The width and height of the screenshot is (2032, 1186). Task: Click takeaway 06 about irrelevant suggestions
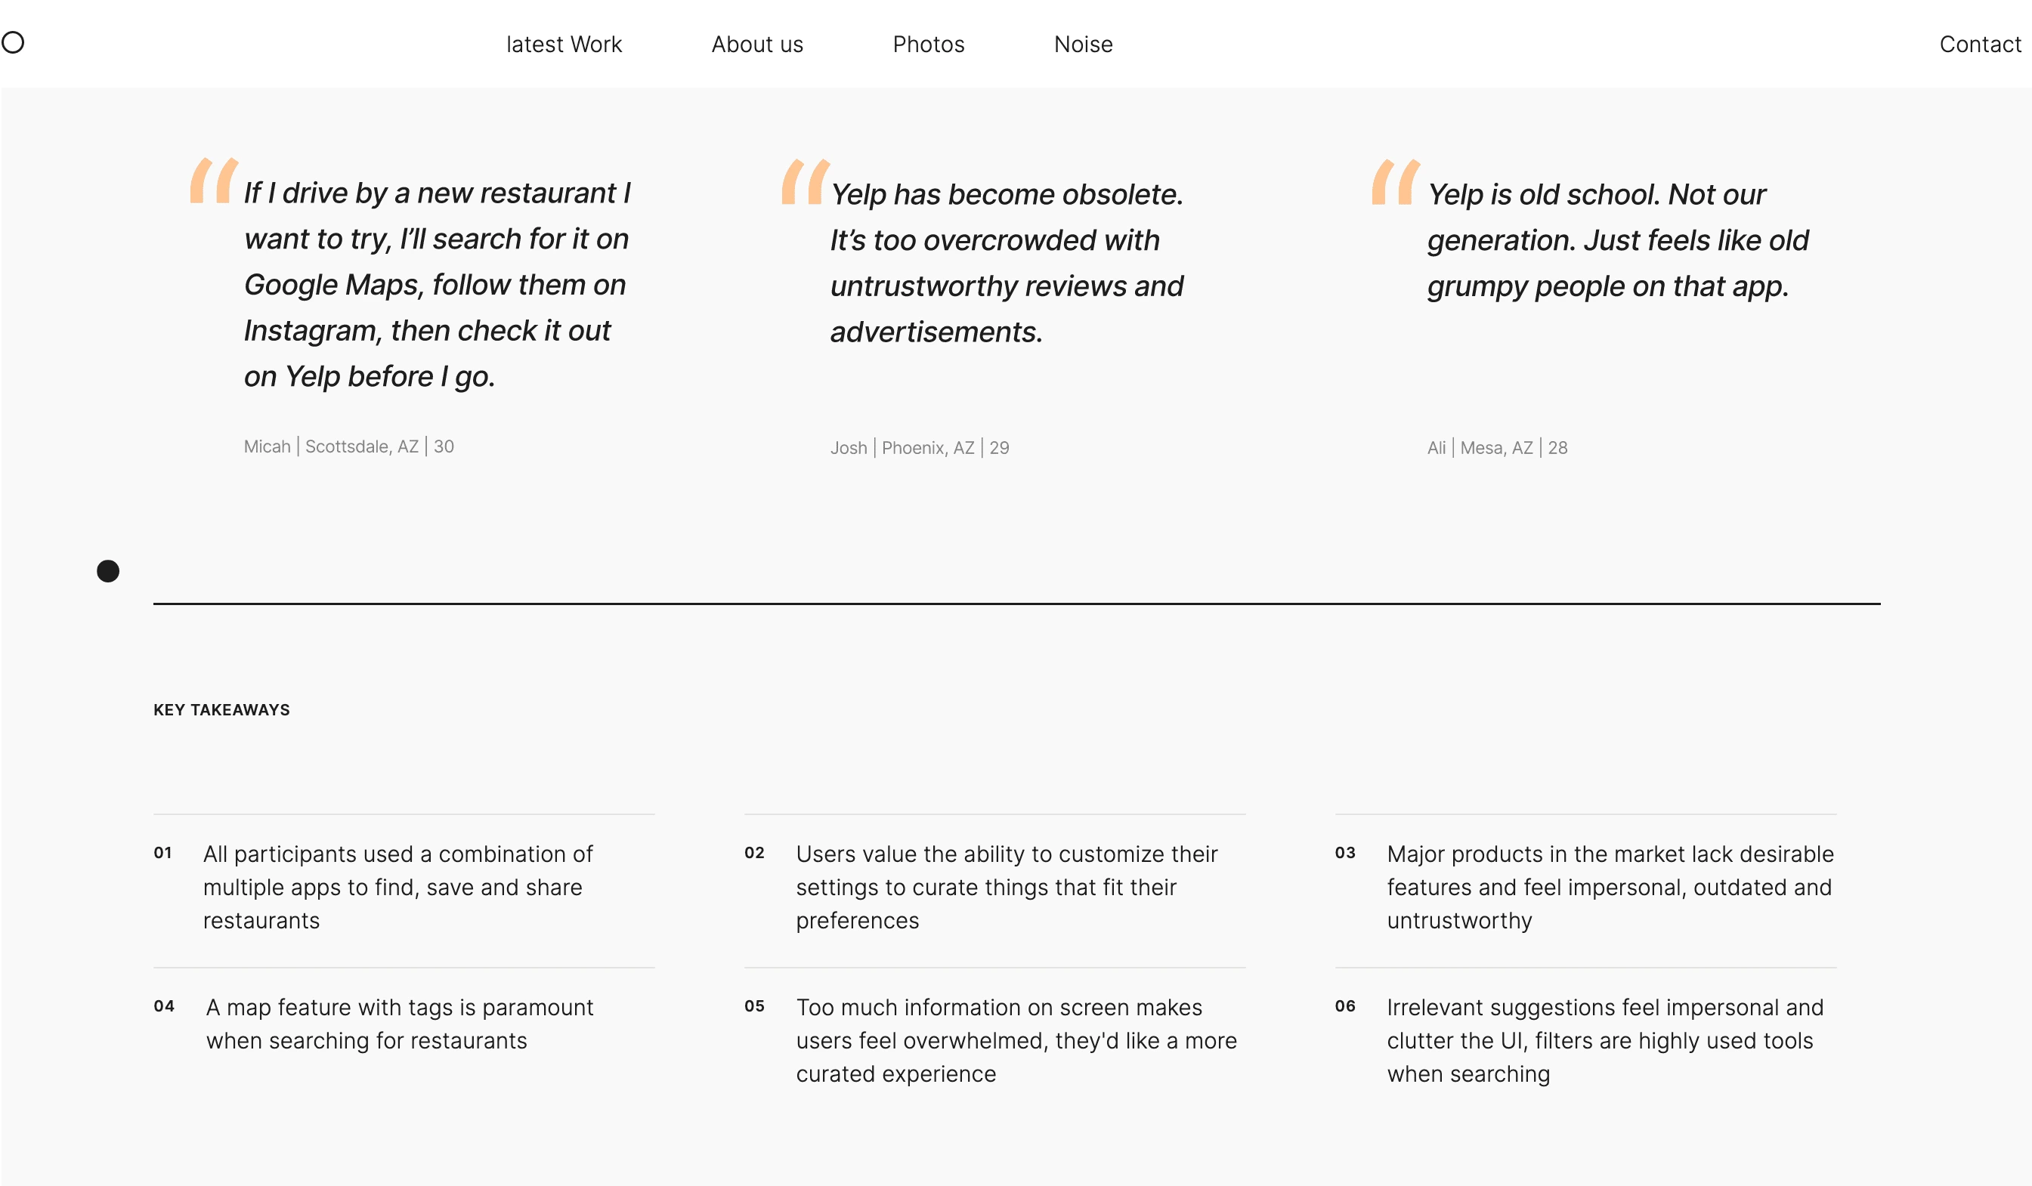(1585, 1040)
